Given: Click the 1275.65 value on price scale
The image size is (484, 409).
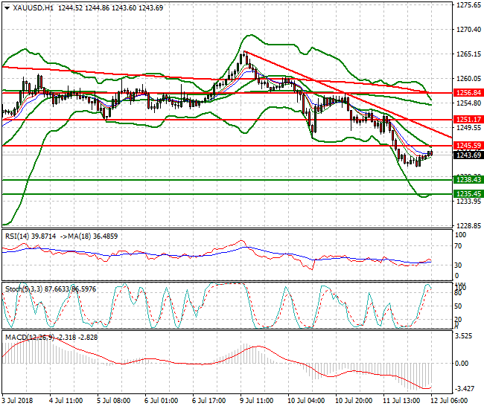Looking at the screenshot, I should [x=468, y=5].
